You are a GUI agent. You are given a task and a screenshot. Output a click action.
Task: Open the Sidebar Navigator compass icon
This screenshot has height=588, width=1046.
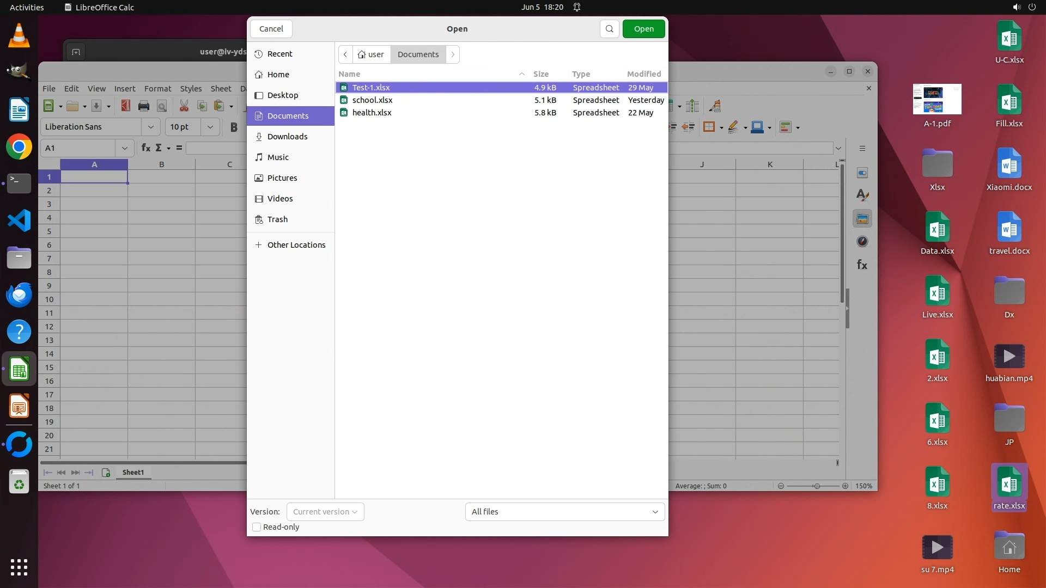tap(862, 241)
